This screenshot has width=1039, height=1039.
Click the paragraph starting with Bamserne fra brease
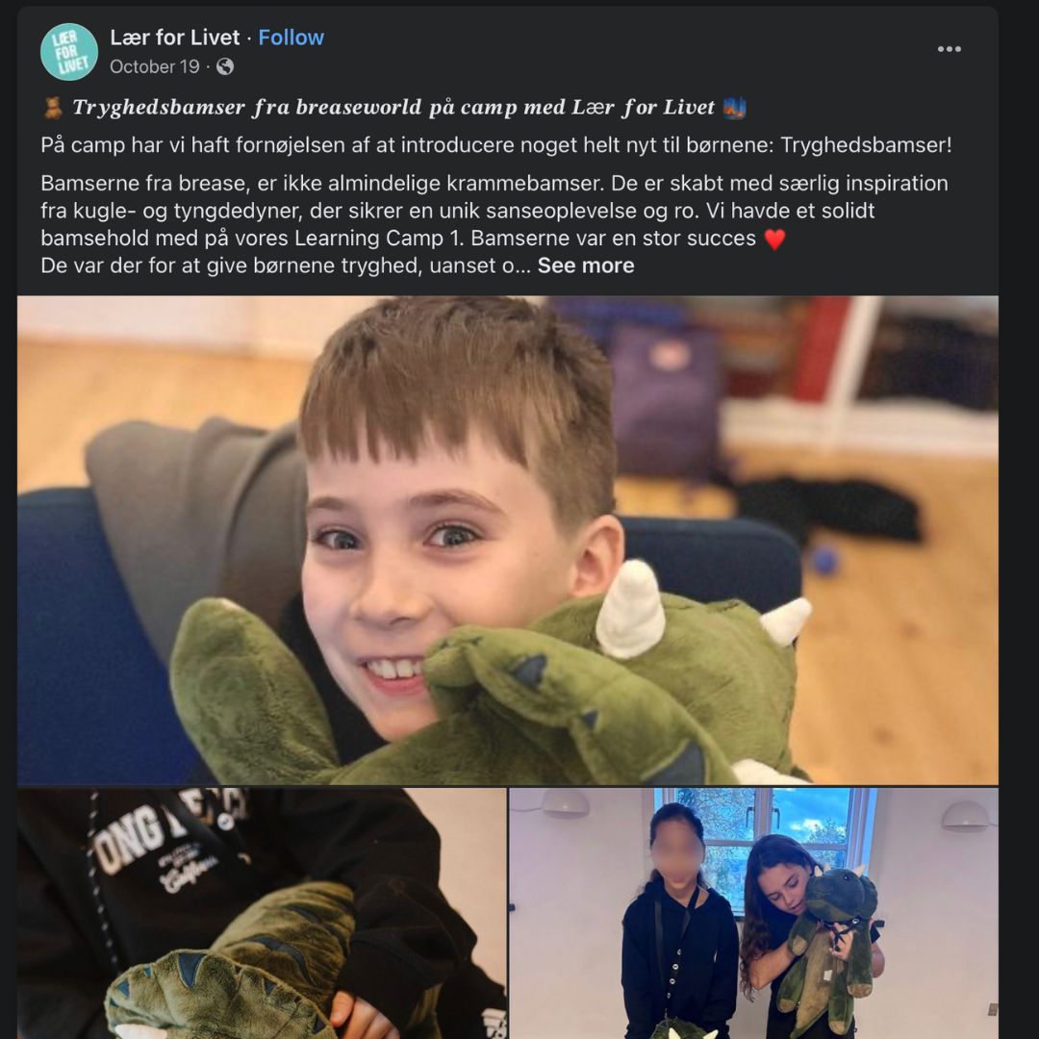[x=494, y=211]
